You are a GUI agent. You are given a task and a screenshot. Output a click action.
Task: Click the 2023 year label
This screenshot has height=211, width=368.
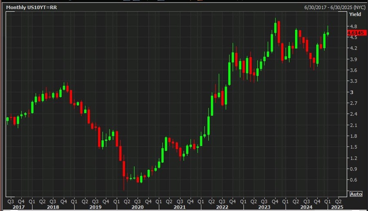pyautogui.click(x=264, y=207)
